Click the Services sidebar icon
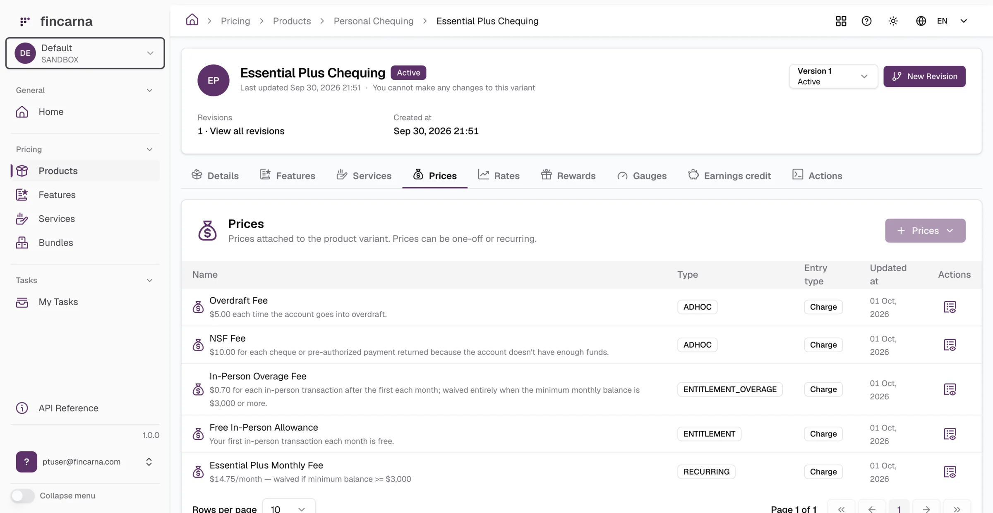This screenshot has width=993, height=513. 22,219
